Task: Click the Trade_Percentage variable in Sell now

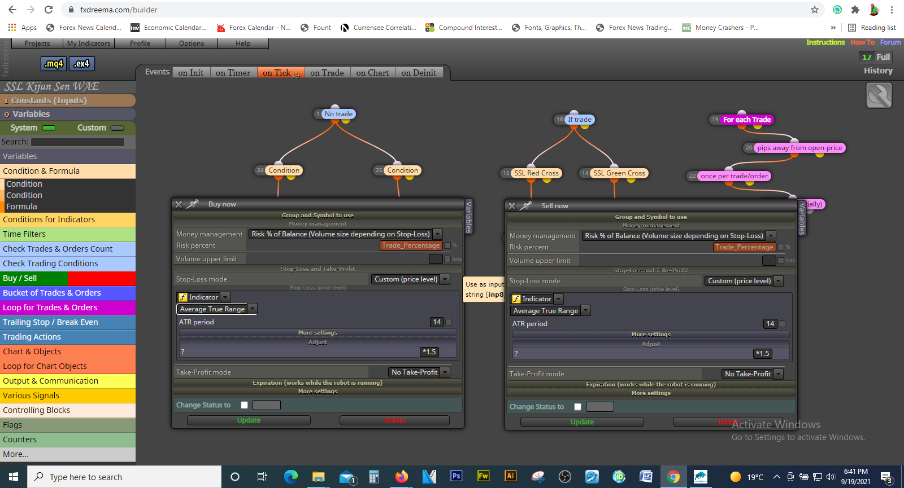Action: pos(744,247)
